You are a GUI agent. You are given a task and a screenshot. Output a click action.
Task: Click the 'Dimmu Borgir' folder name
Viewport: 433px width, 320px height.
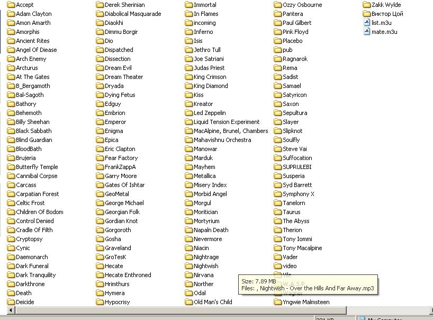pos(121,32)
